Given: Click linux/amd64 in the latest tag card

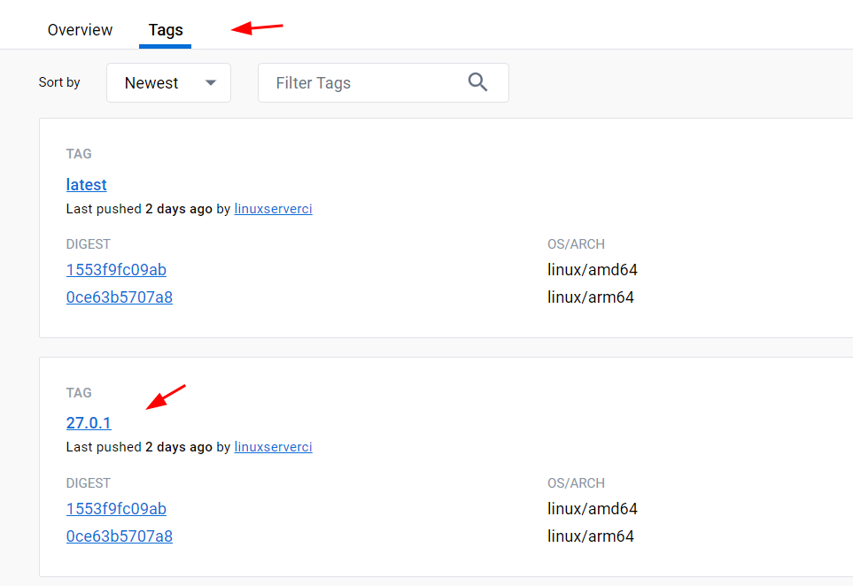Looking at the screenshot, I should pos(593,270).
